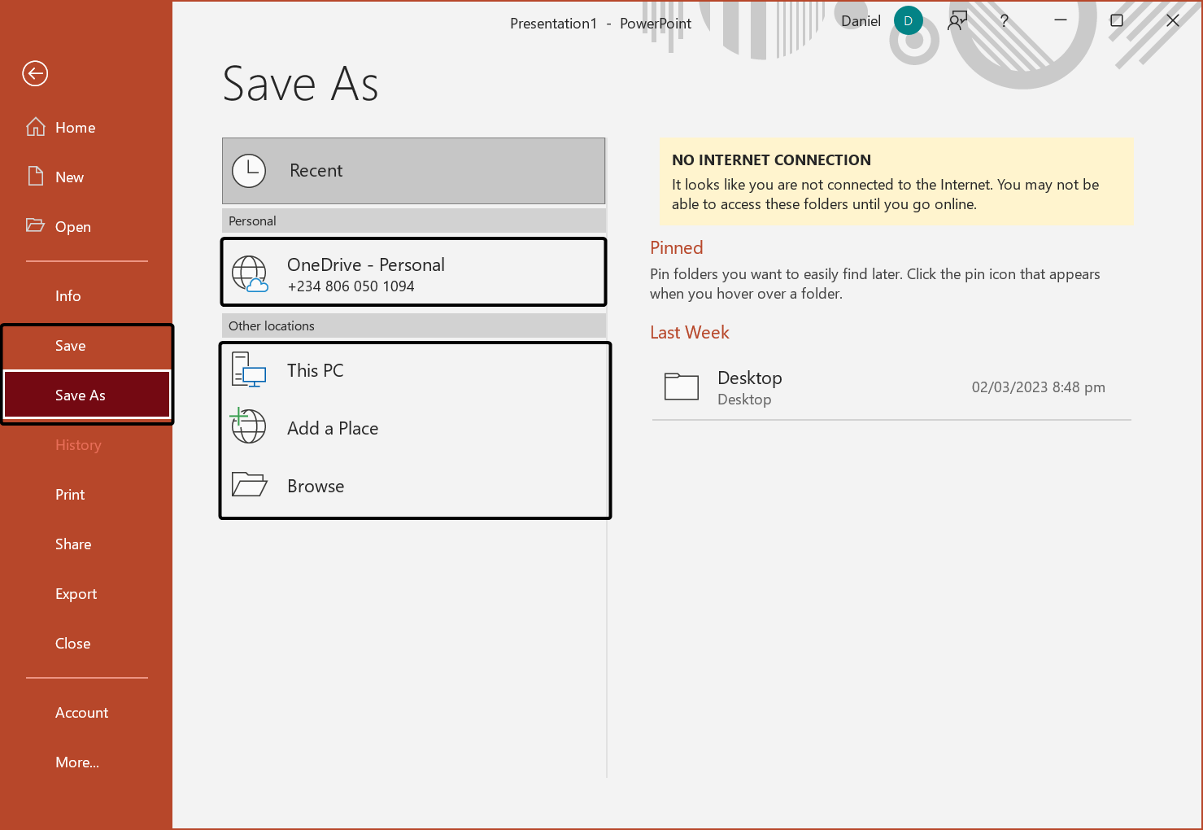Select Info in the left sidebar
The image size is (1203, 830).
coord(68,296)
